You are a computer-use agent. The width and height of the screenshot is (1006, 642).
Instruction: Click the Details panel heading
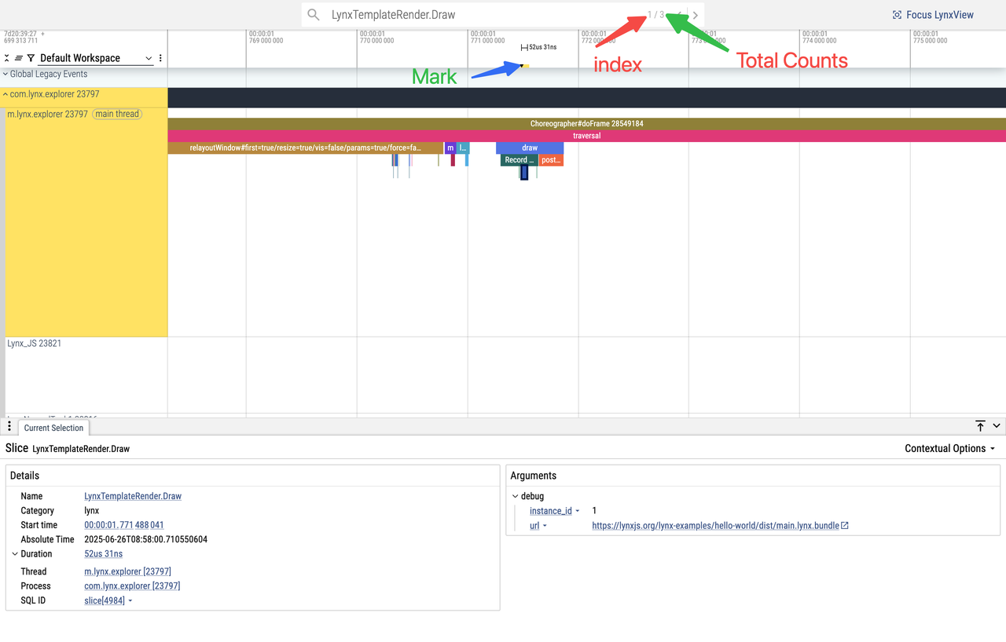(x=24, y=476)
